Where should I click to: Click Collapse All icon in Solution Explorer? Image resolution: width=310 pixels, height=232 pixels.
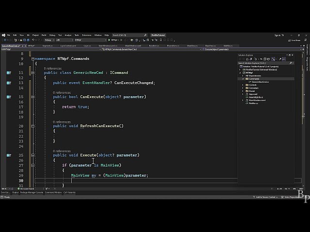point(265,59)
